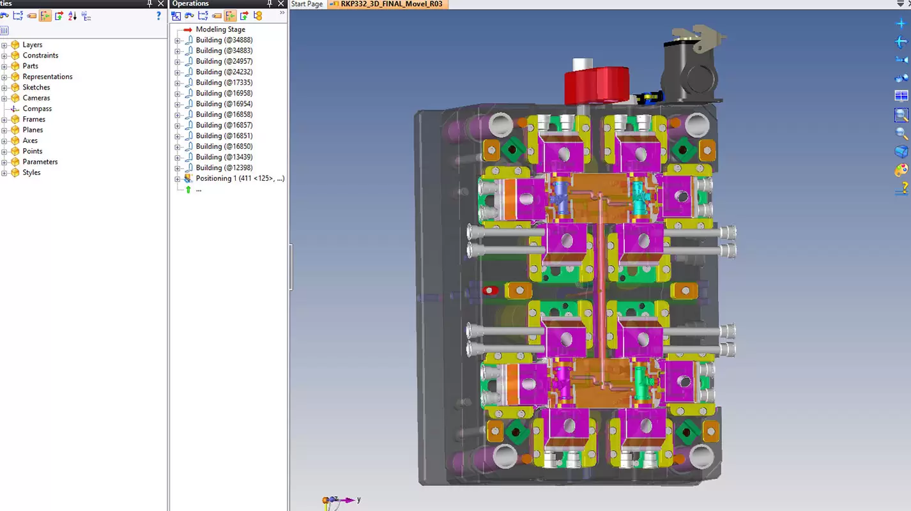The width and height of the screenshot is (911, 511).
Task: Select the Parameters item in entities tree
Action: point(40,162)
